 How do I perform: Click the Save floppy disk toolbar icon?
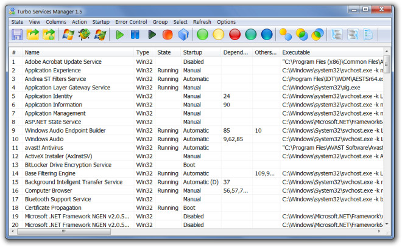point(17,35)
